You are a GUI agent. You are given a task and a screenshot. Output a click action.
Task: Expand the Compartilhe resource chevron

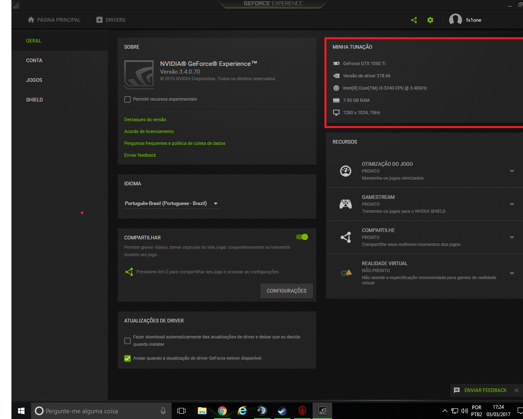(x=512, y=237)
